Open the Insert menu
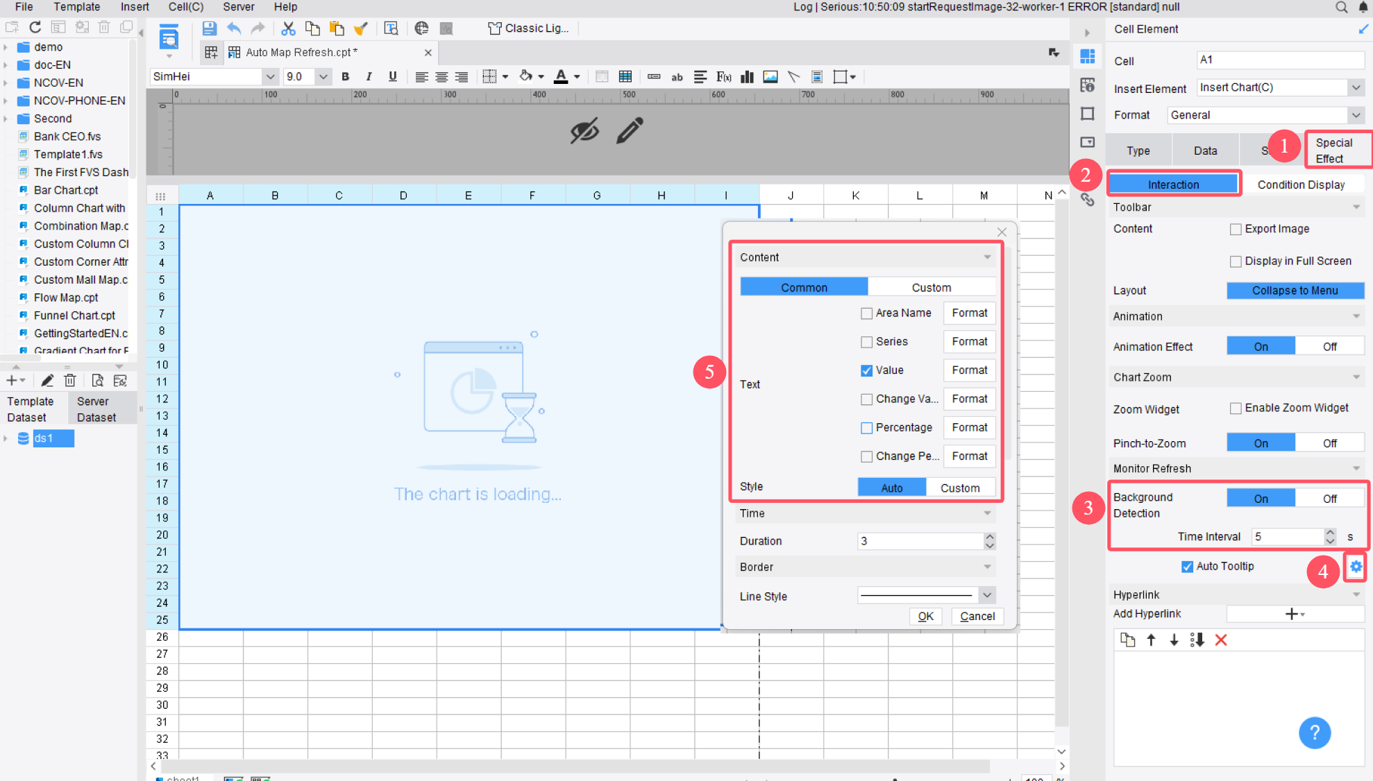Screen dimensions: 1373x781 135,7
